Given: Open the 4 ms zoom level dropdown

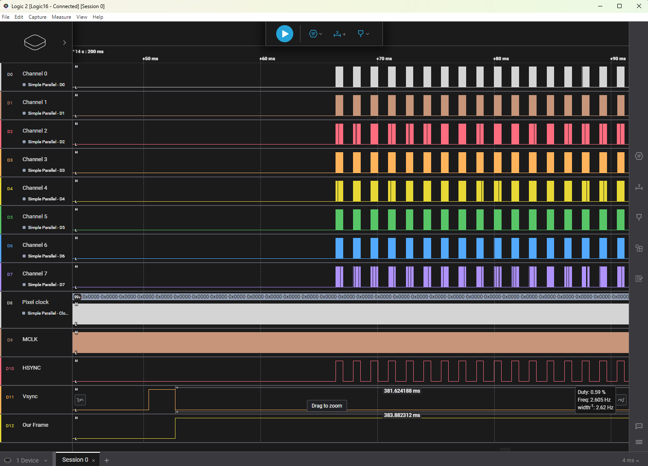Looking at the screenshot, I should pyautogui.click(x=630, y=460).
